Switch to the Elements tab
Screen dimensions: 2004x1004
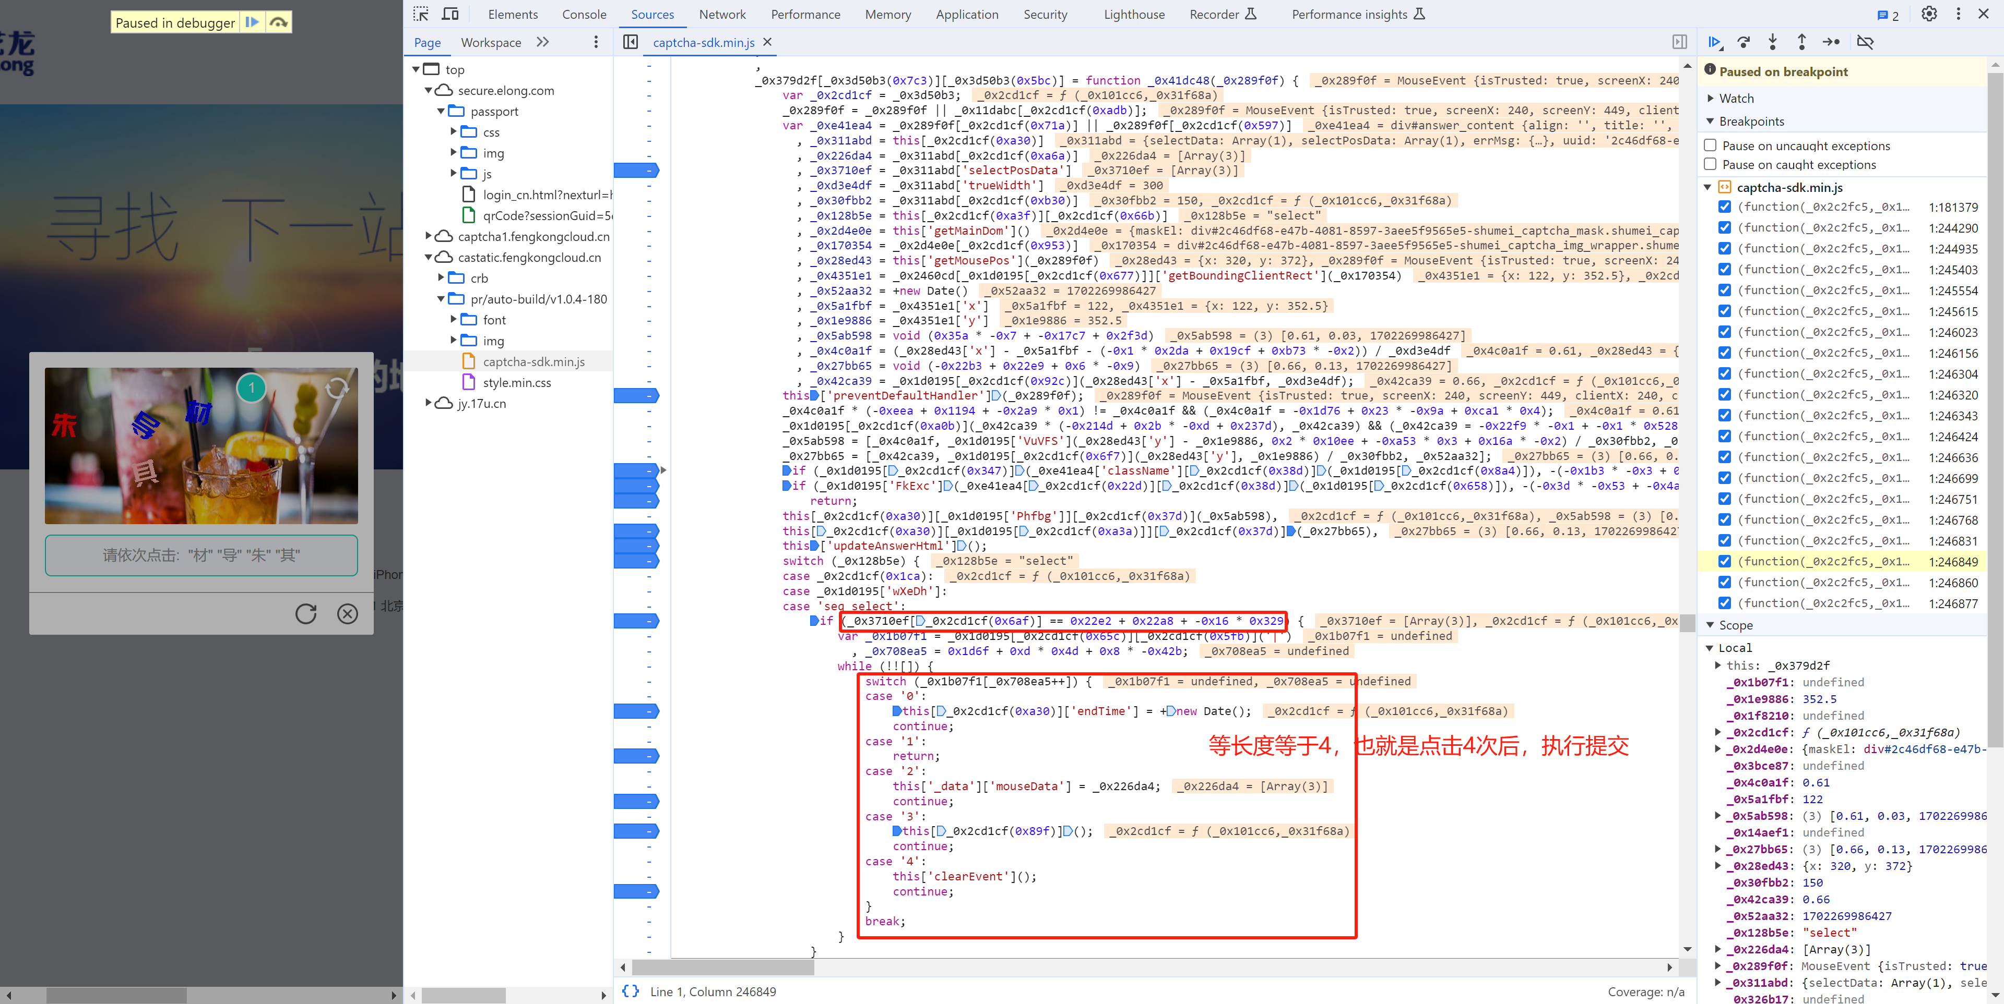513,14
